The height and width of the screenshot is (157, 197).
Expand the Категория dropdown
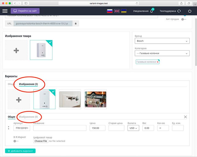click(x=162, y=53)
